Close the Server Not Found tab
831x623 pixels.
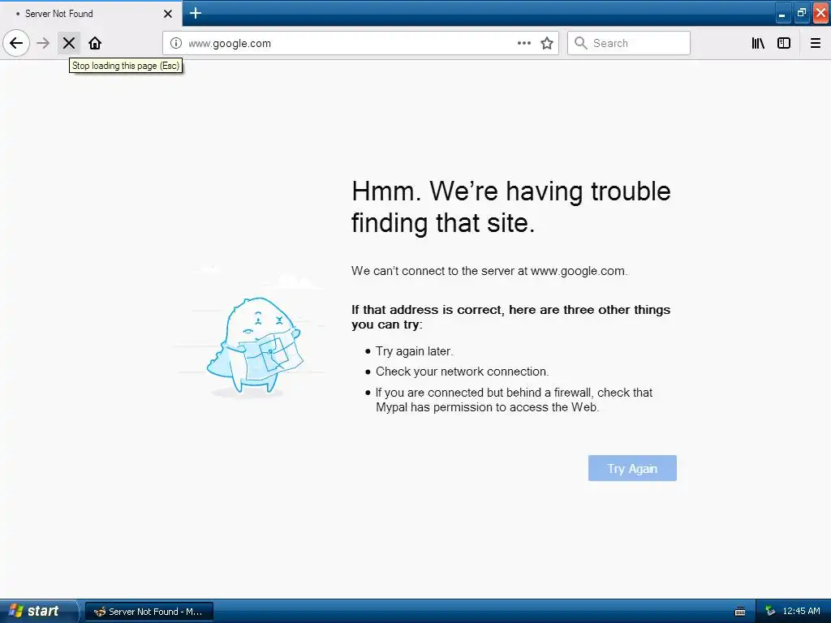pos(168,14)
